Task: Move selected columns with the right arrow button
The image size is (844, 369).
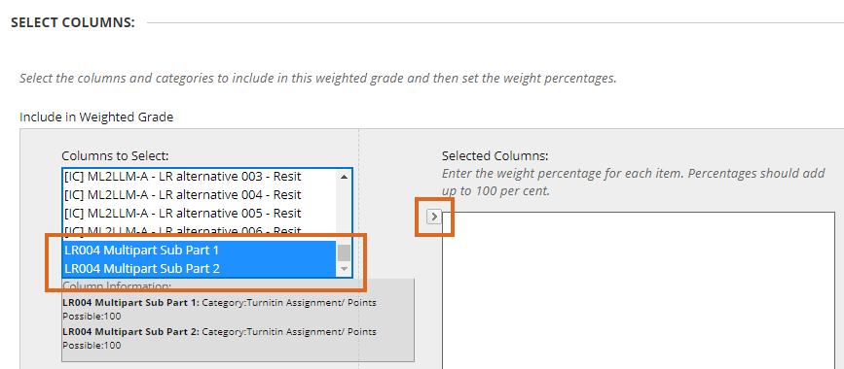Action: click(x=434, y=217)
